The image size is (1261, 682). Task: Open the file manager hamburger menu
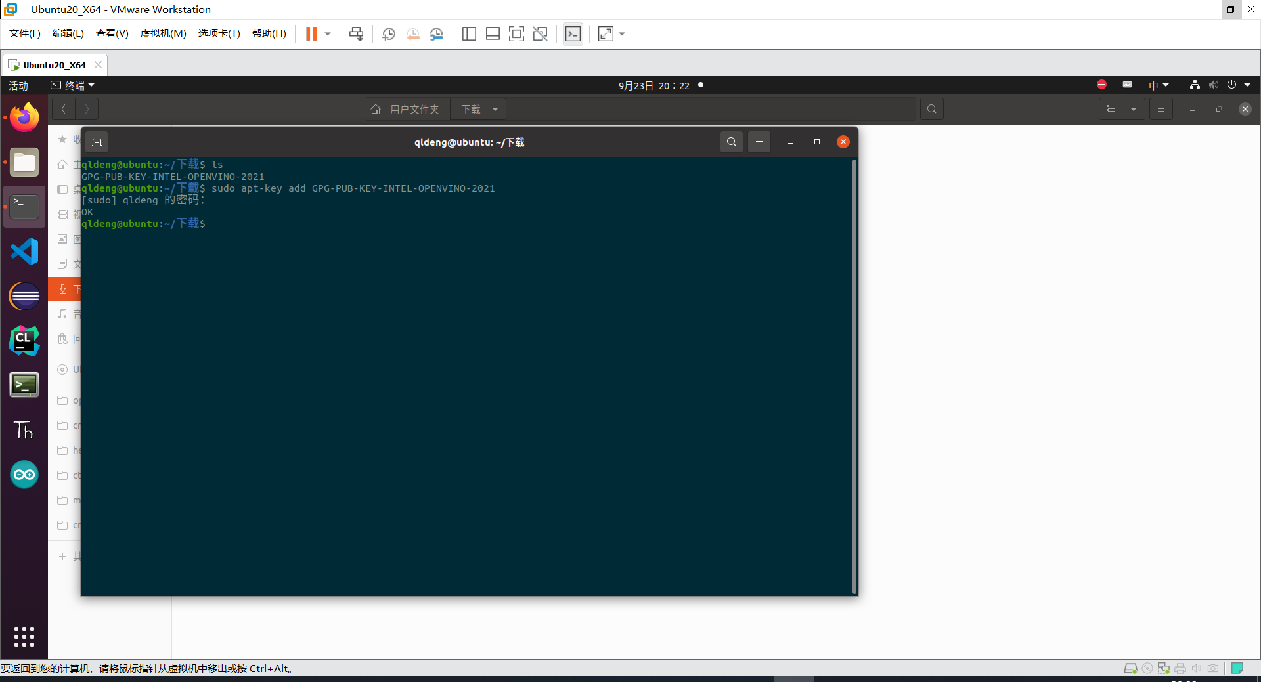tap(1161, 109)
